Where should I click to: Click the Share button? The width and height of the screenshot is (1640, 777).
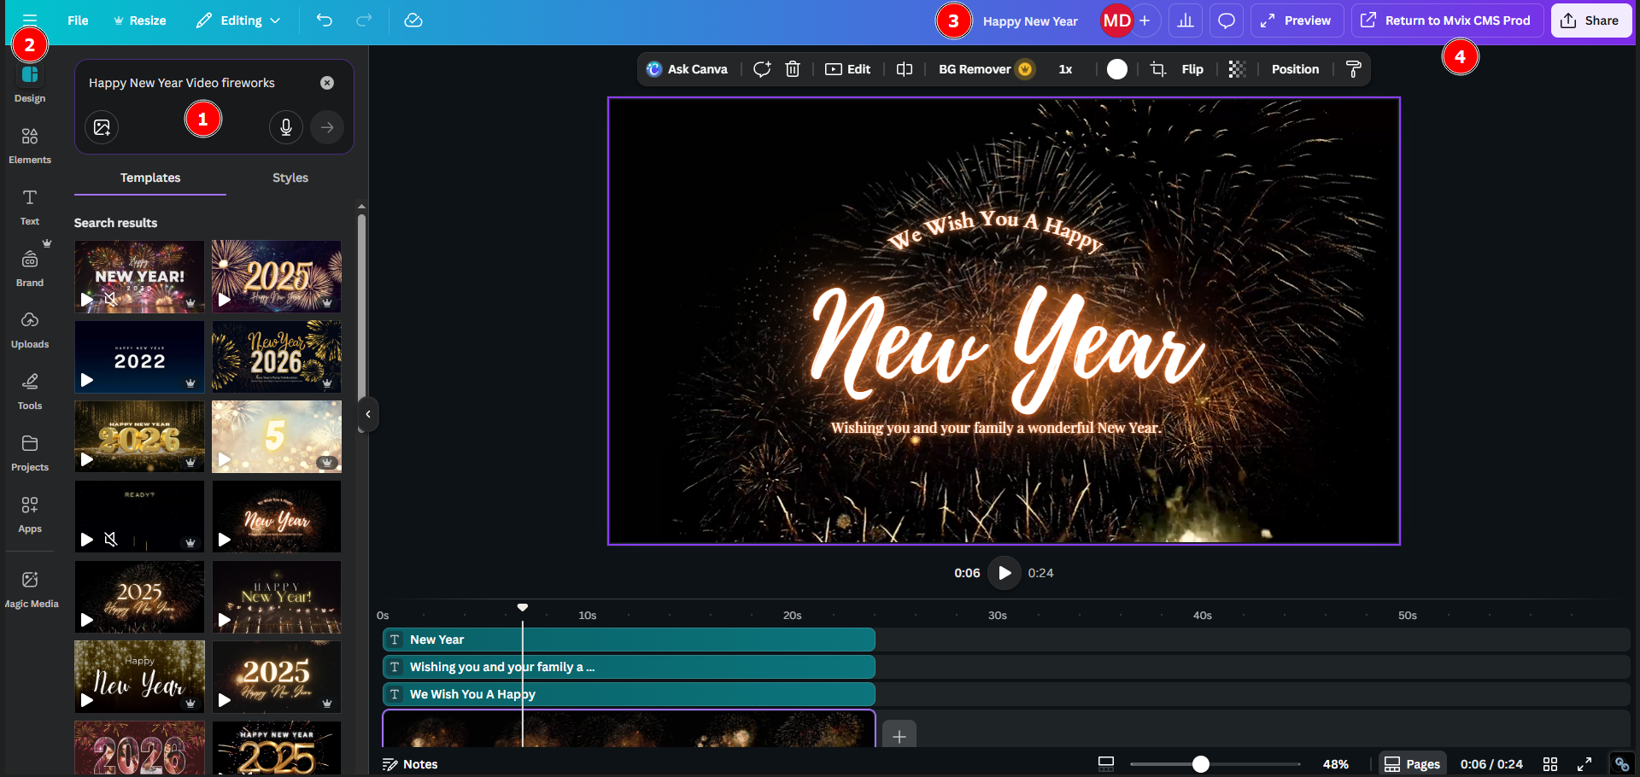tap(1590, 20)
